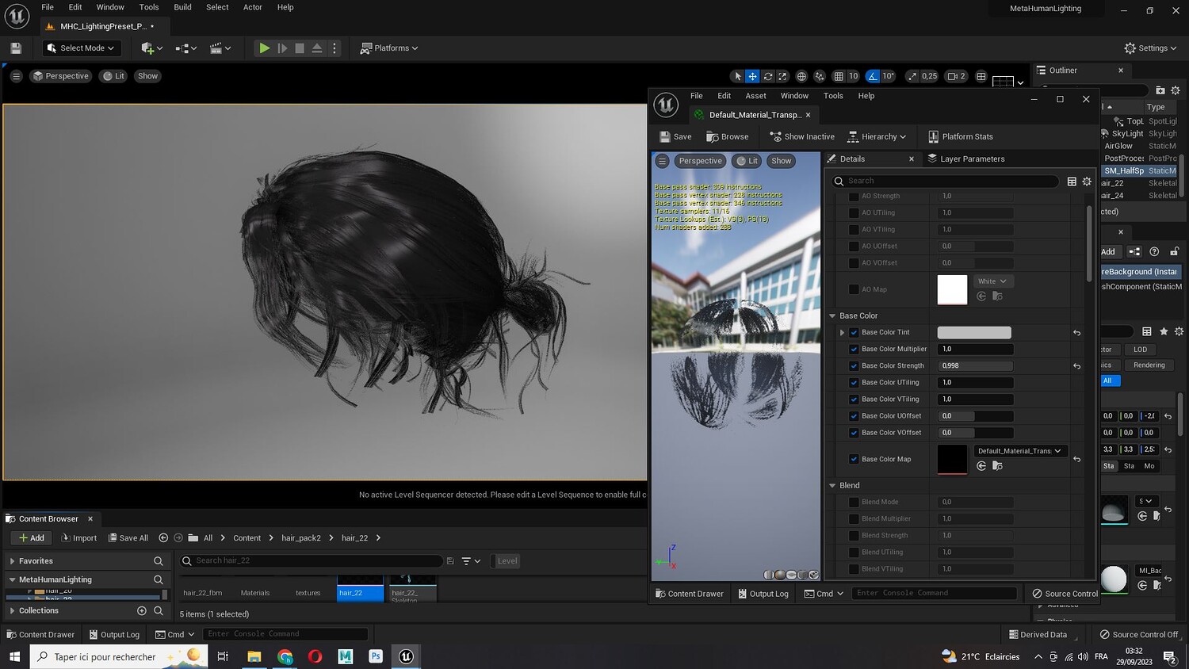Enable the AO Map checkbox

tap(854, 289)
